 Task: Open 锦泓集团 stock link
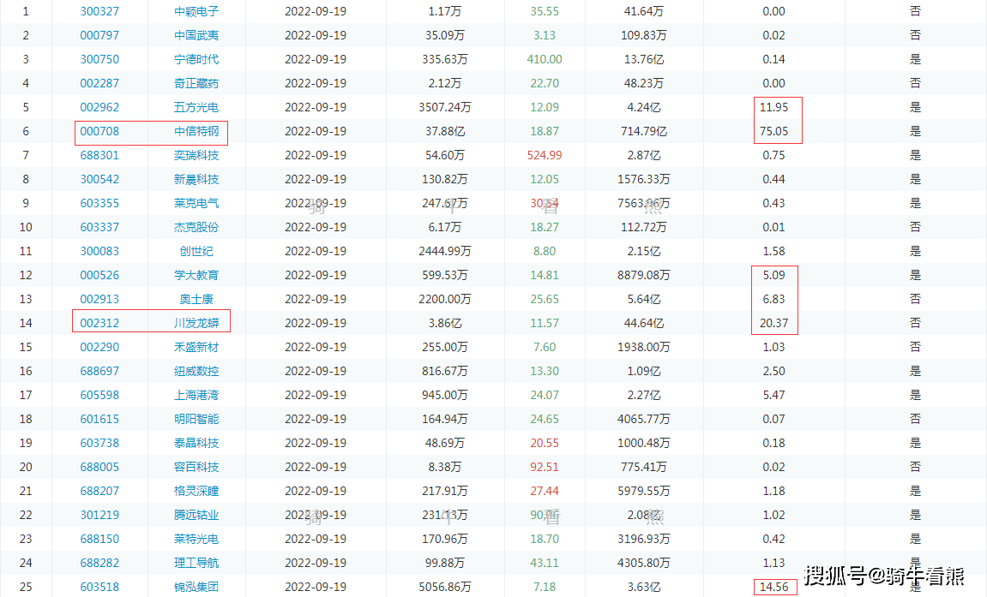[x=196, y=587]
